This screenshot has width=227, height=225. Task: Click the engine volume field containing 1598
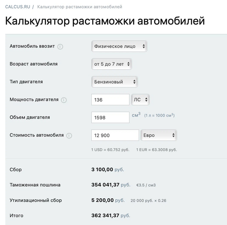tap(110, 118)
